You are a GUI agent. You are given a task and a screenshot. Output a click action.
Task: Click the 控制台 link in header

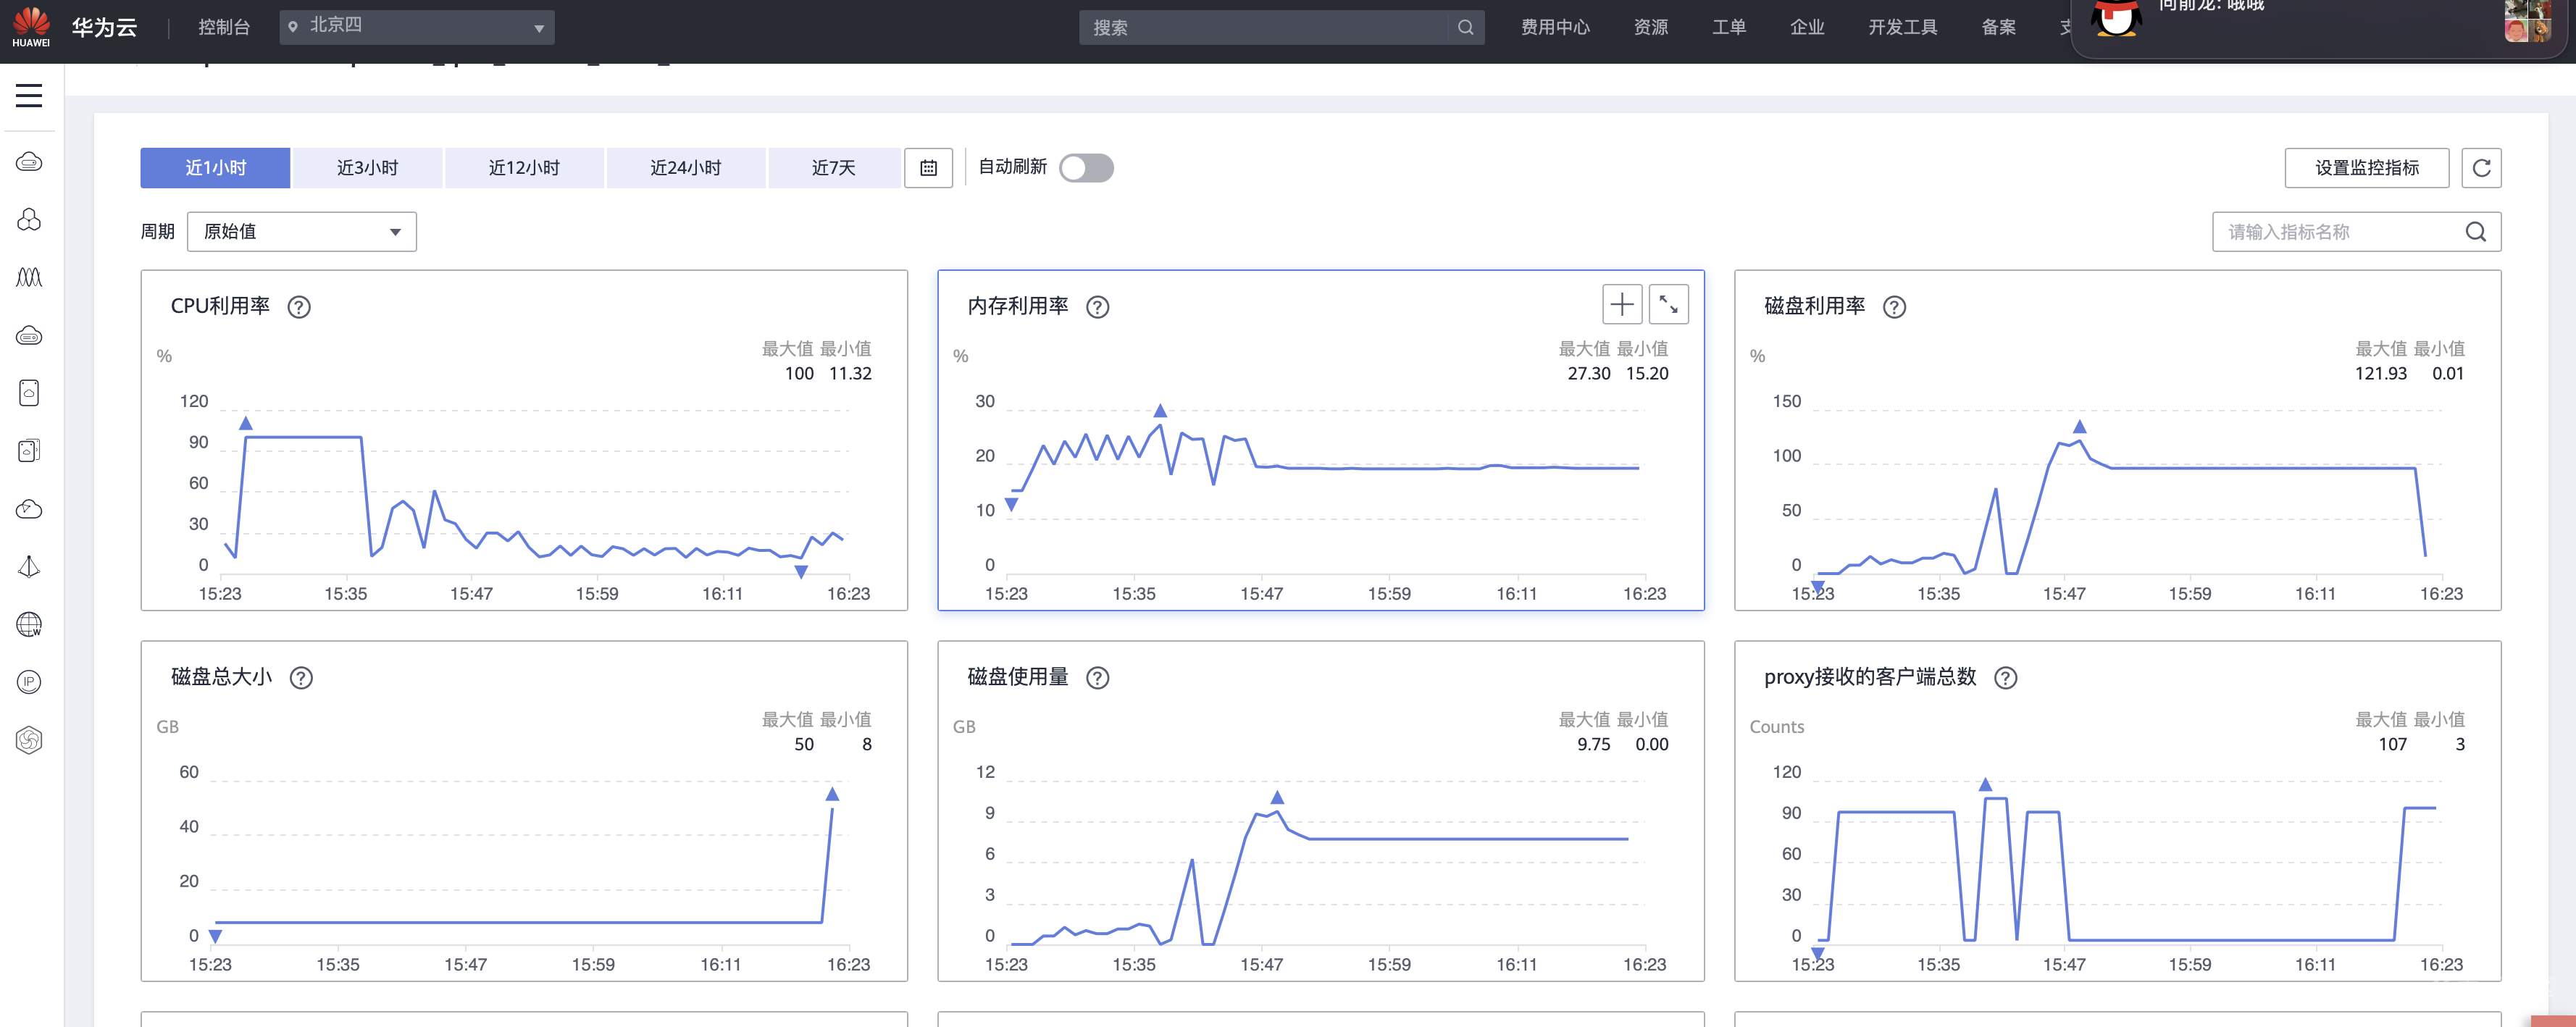coord(224,27)
